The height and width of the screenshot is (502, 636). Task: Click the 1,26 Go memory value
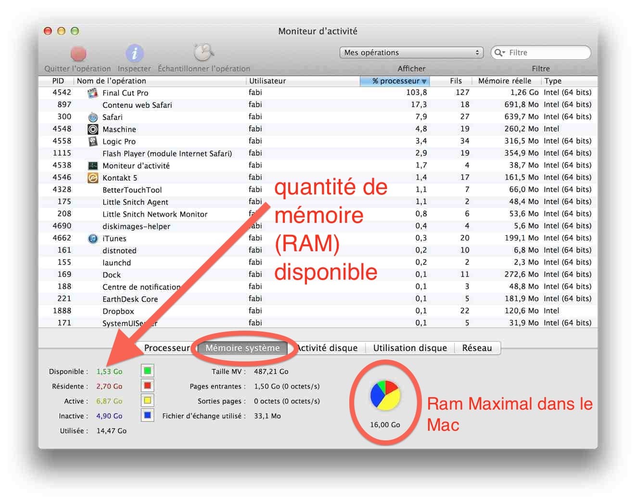(x=524, y=92)
